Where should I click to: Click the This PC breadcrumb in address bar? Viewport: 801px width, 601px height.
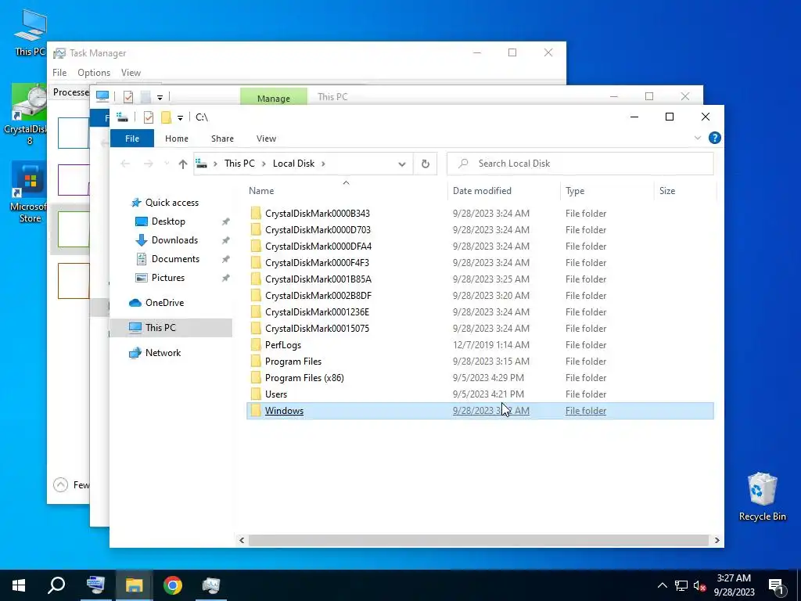click(239, 164)
